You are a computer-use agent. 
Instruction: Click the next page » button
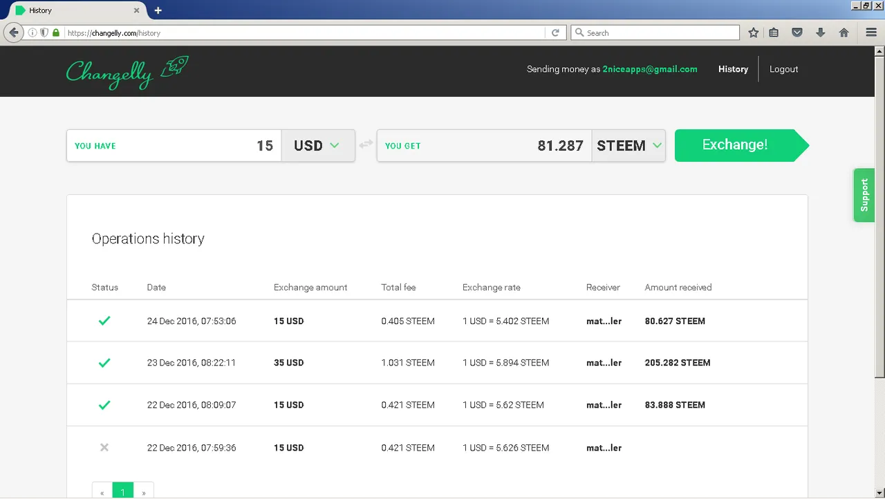coord(143,491)
